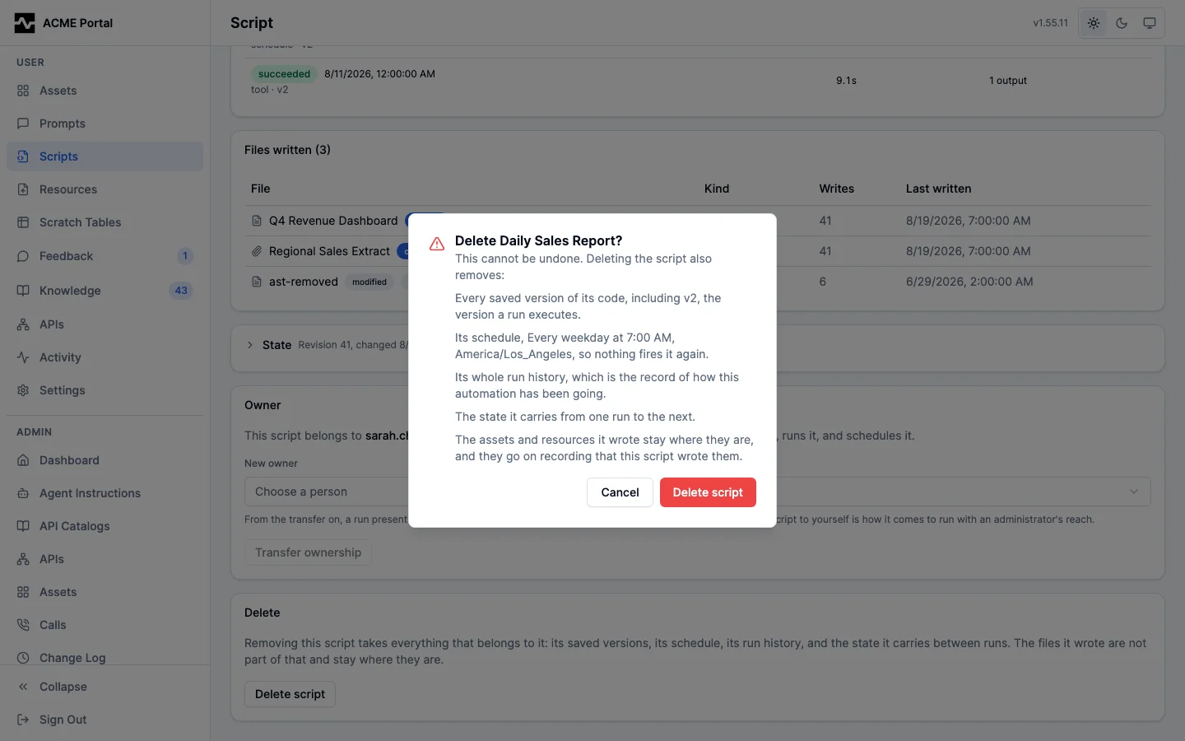Click the Assets grid icon under ADMIN

click(x=23, y=592)
